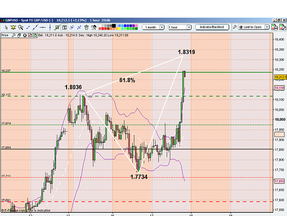Pick the yellow color swatch
The height and width of the screenshot is (216, 287).
119,29
